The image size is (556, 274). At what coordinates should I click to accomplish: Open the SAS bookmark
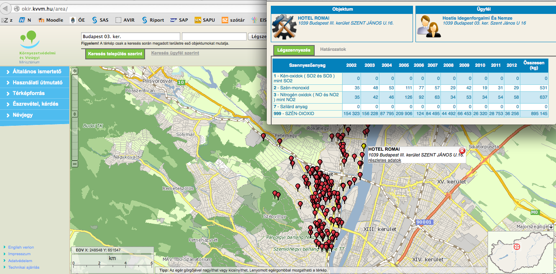click(x=100, y=20)
